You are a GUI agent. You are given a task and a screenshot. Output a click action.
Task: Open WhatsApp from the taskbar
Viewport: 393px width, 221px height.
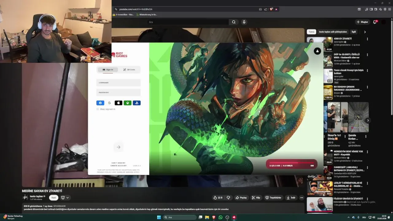[x=220, y=217]
